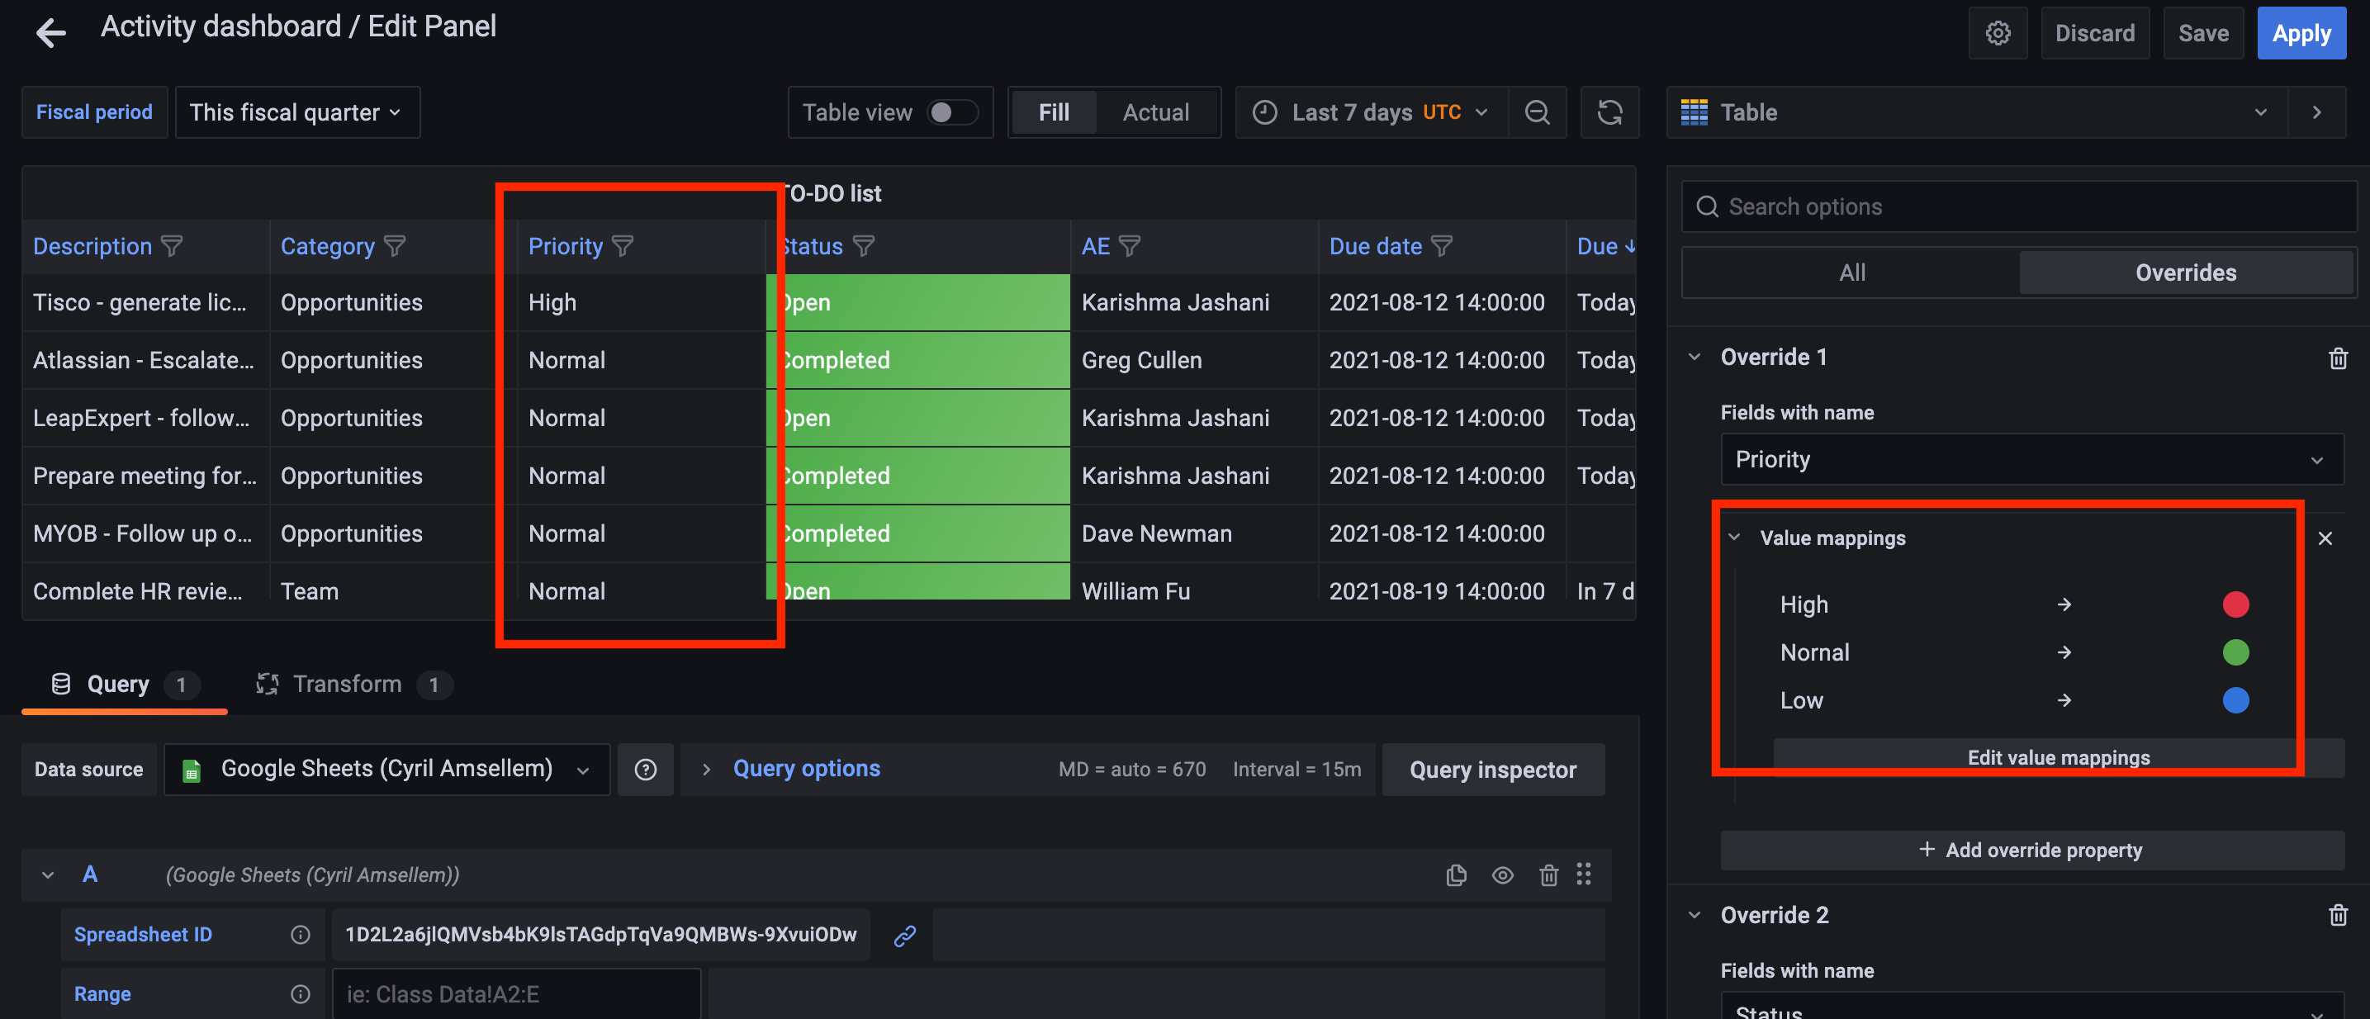Zoom out the time range

click(1538, 111)
